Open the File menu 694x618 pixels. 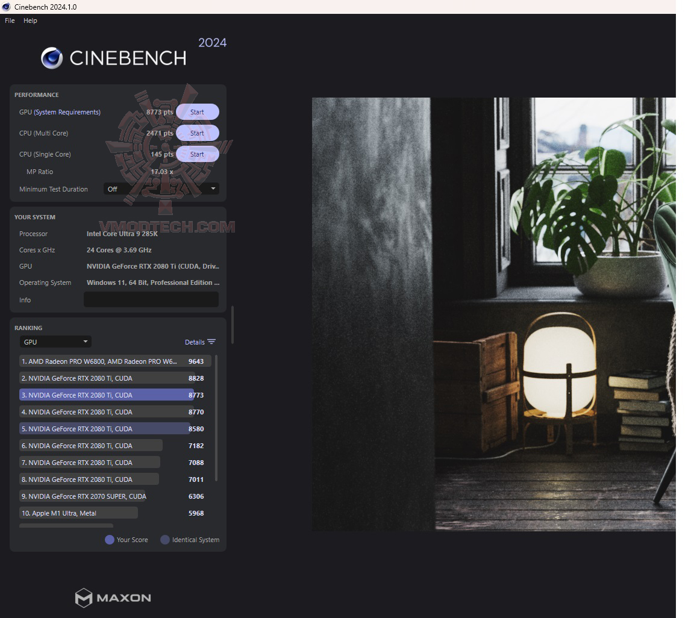10,20
